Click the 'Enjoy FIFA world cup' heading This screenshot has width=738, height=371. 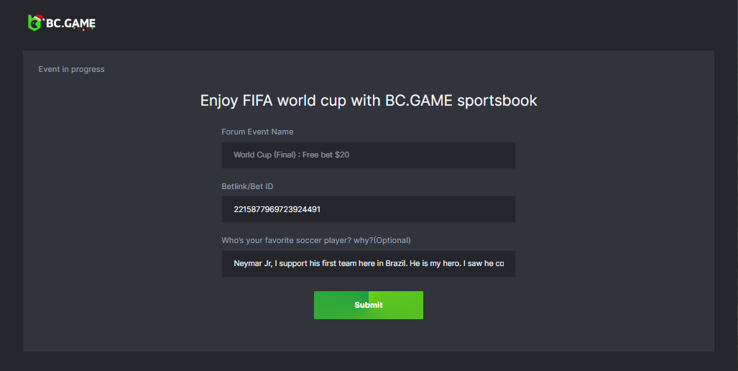(x=368, y=101)
